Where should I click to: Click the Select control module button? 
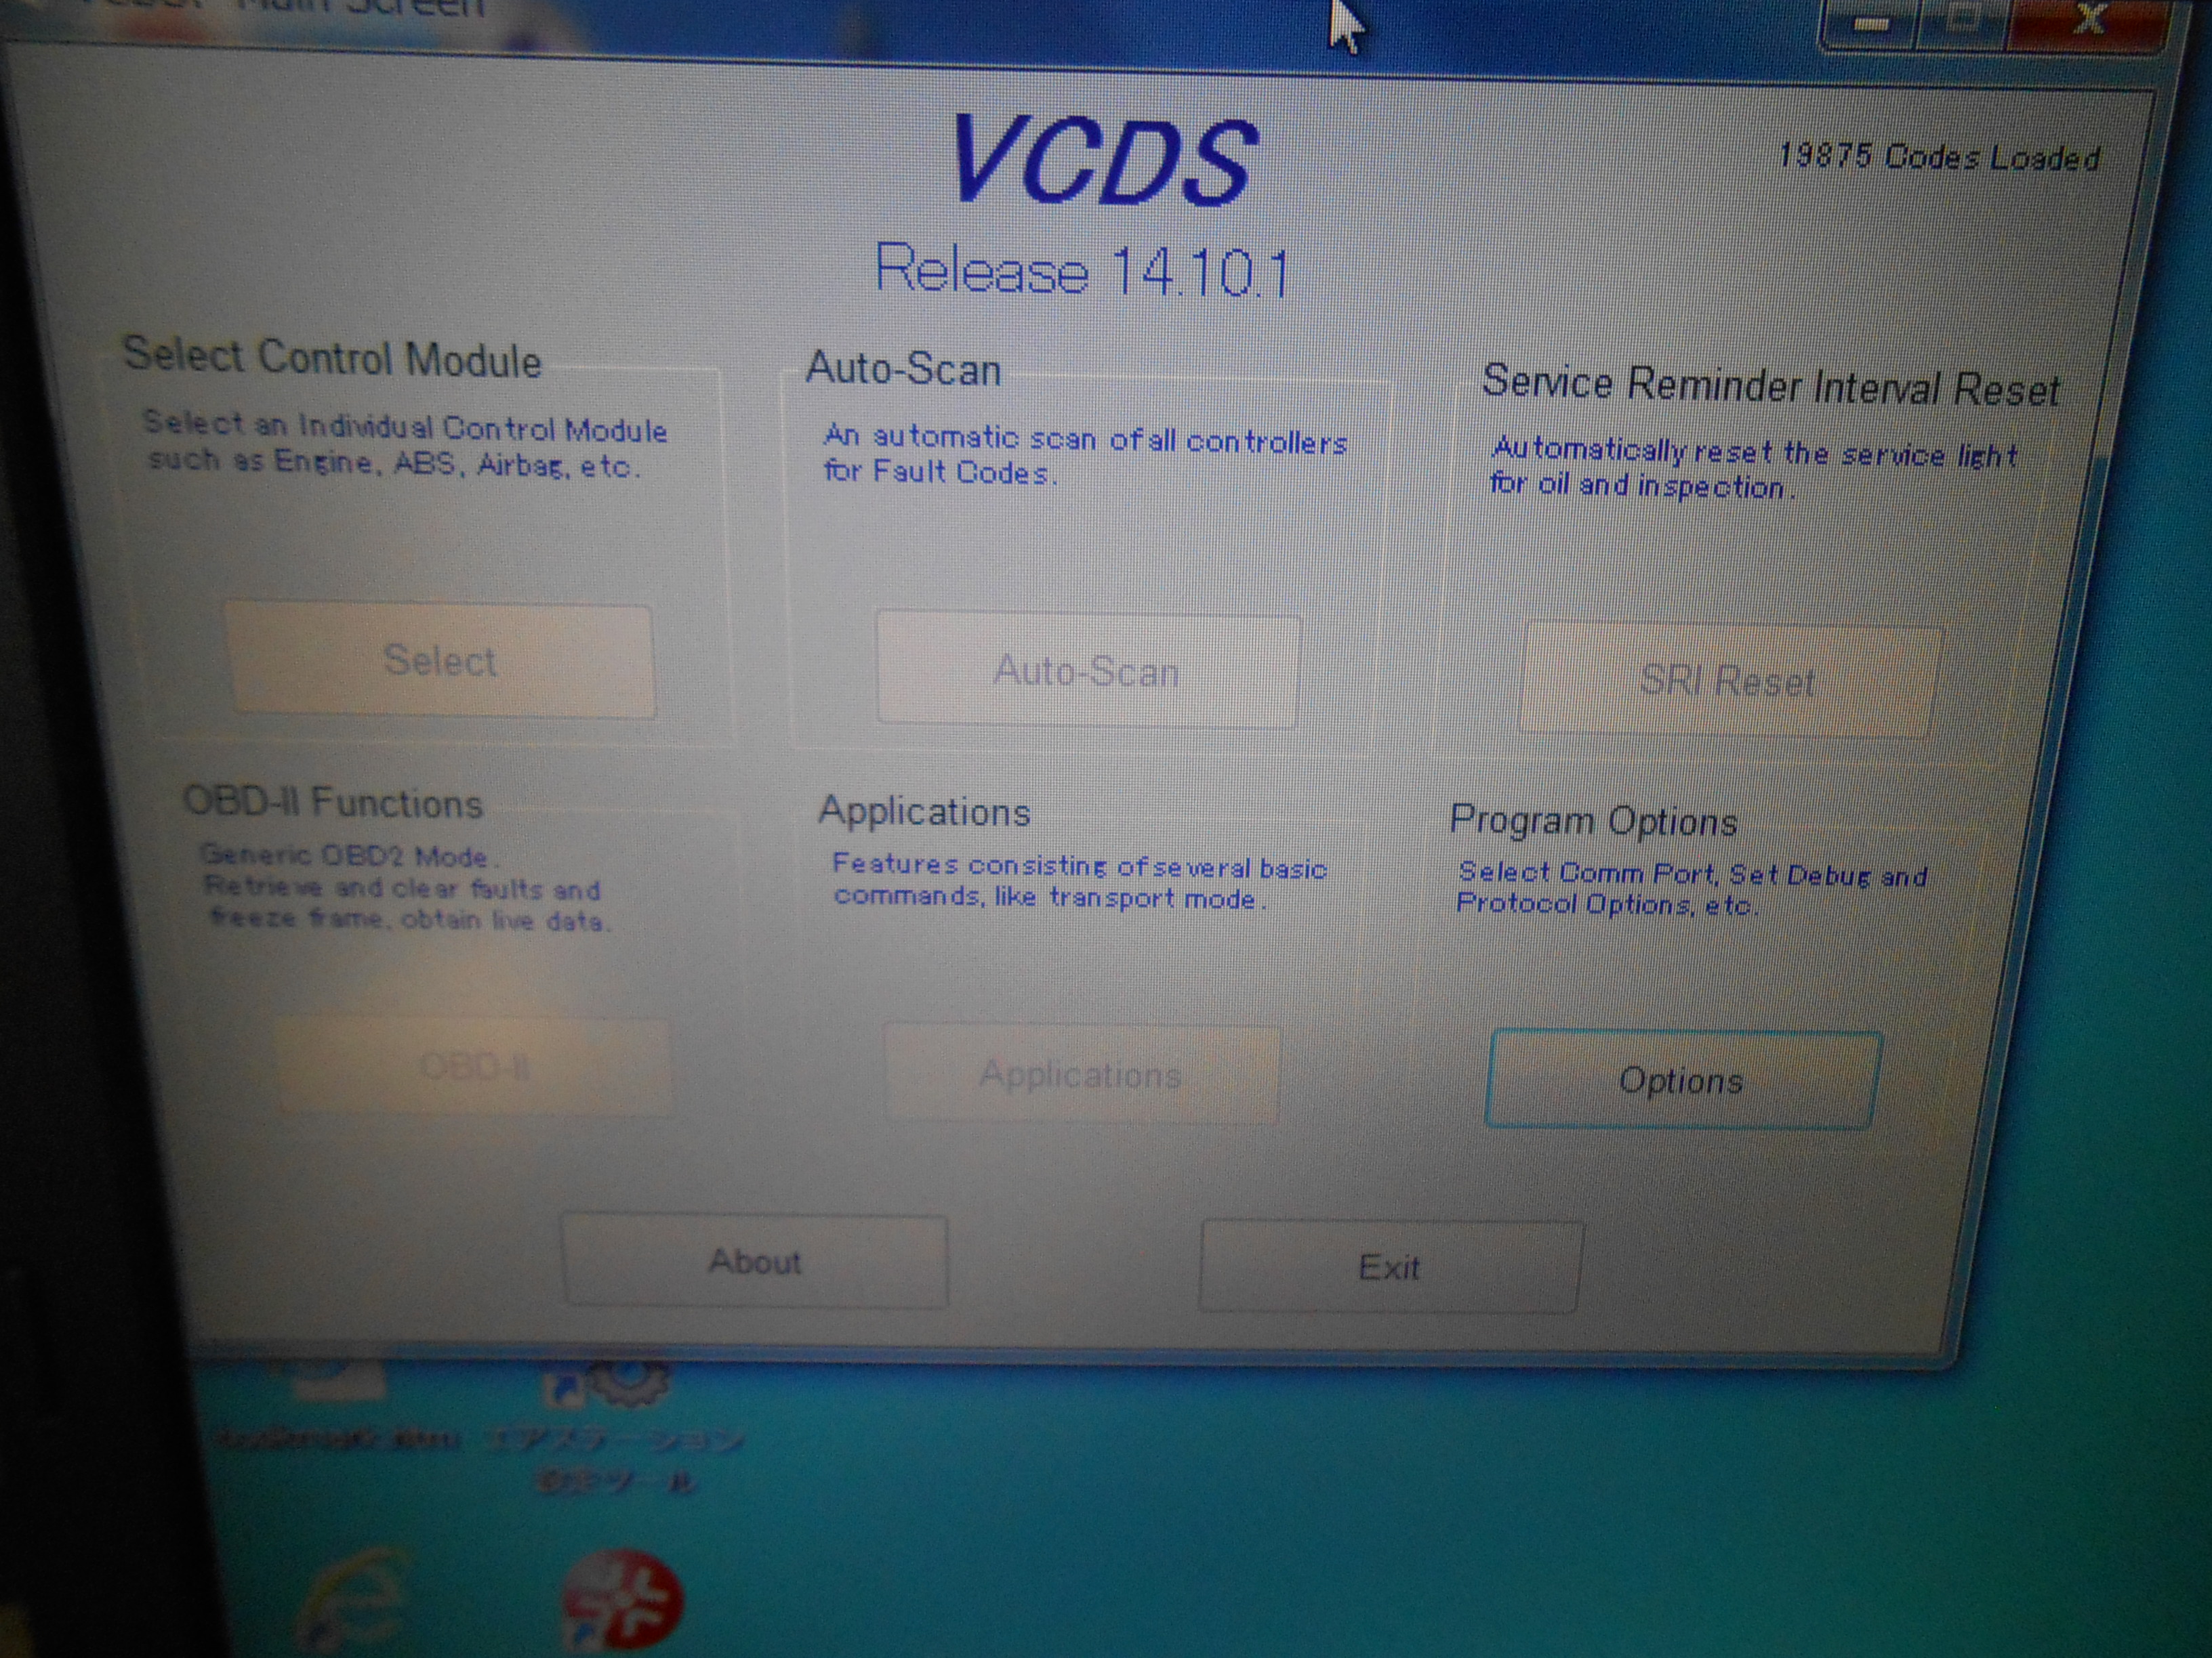(x=440, y=660)
